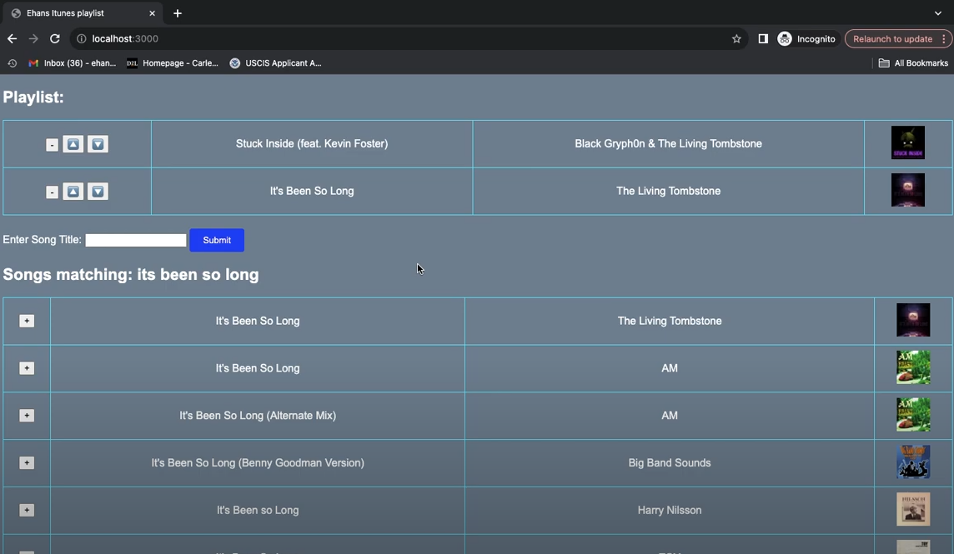Add AM's It's Been So Long song

[x=27, y=368]
